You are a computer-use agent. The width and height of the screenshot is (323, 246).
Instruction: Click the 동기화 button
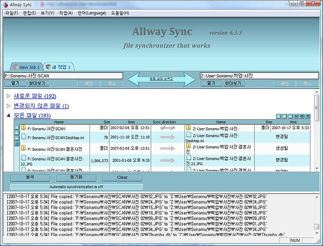[76, 178]
